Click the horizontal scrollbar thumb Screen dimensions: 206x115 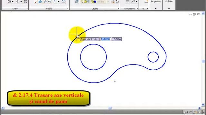pos(110,108)
